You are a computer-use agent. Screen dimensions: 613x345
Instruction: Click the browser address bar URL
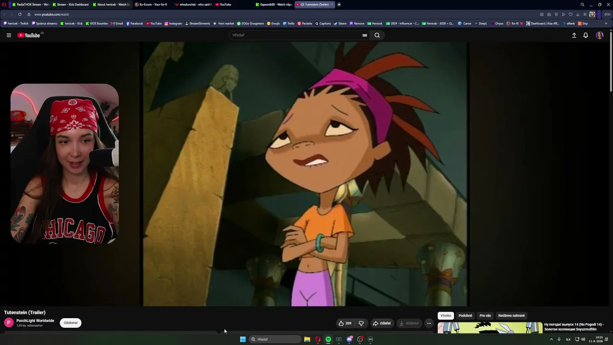pos(52,14)
